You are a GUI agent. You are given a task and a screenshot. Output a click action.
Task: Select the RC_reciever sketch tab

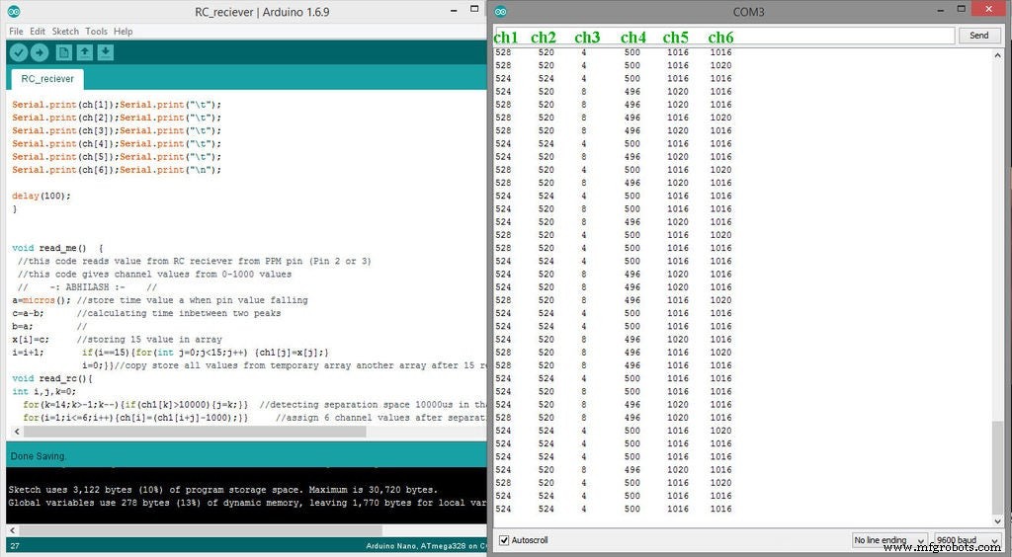pyautogui.click(x=47, y=79)
